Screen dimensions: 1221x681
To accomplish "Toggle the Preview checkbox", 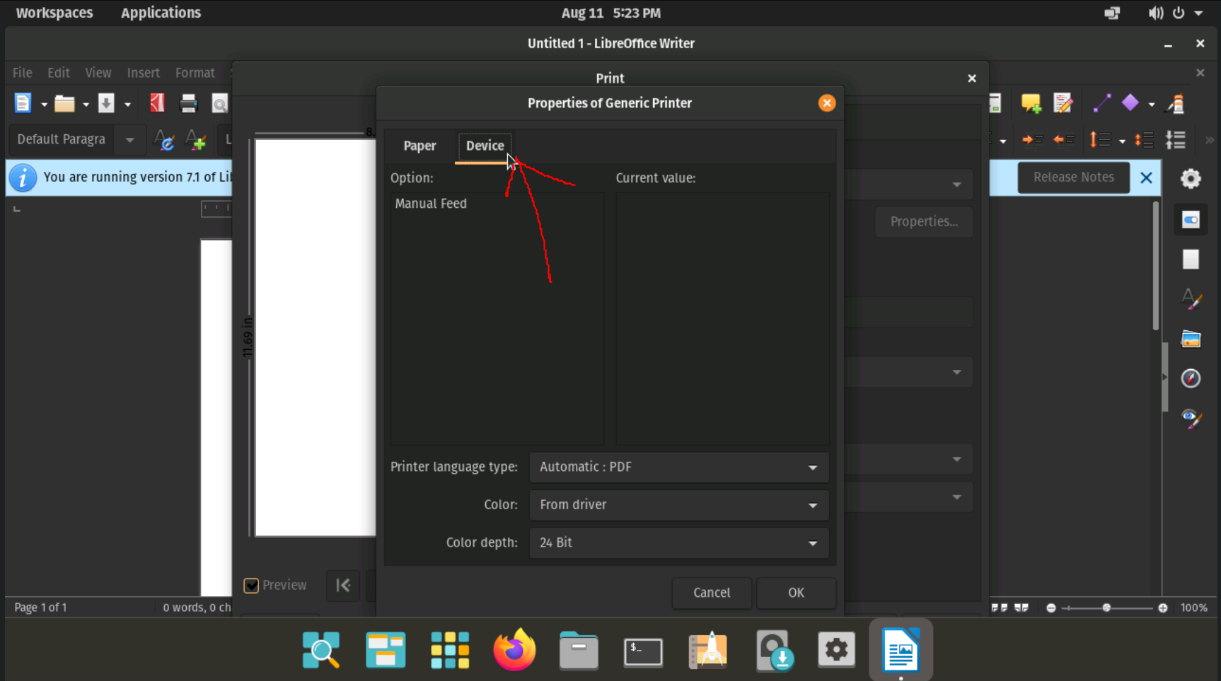I will pyautogui.click(x=251, y=586).
